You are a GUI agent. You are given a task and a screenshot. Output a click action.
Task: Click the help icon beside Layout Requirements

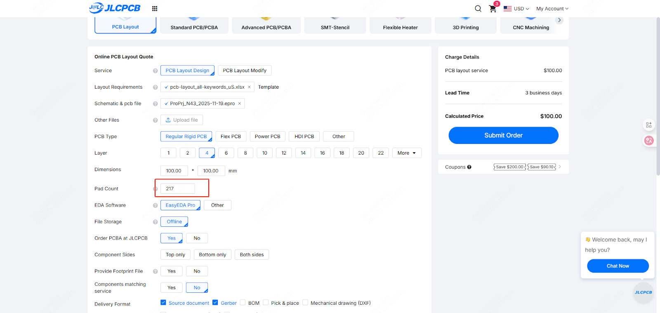[156, 87]
